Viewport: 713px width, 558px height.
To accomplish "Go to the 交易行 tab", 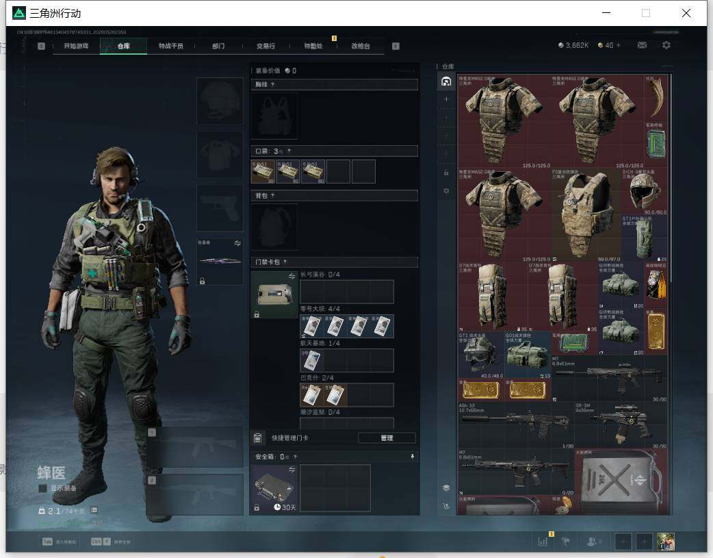I will (x=265, y=46).
